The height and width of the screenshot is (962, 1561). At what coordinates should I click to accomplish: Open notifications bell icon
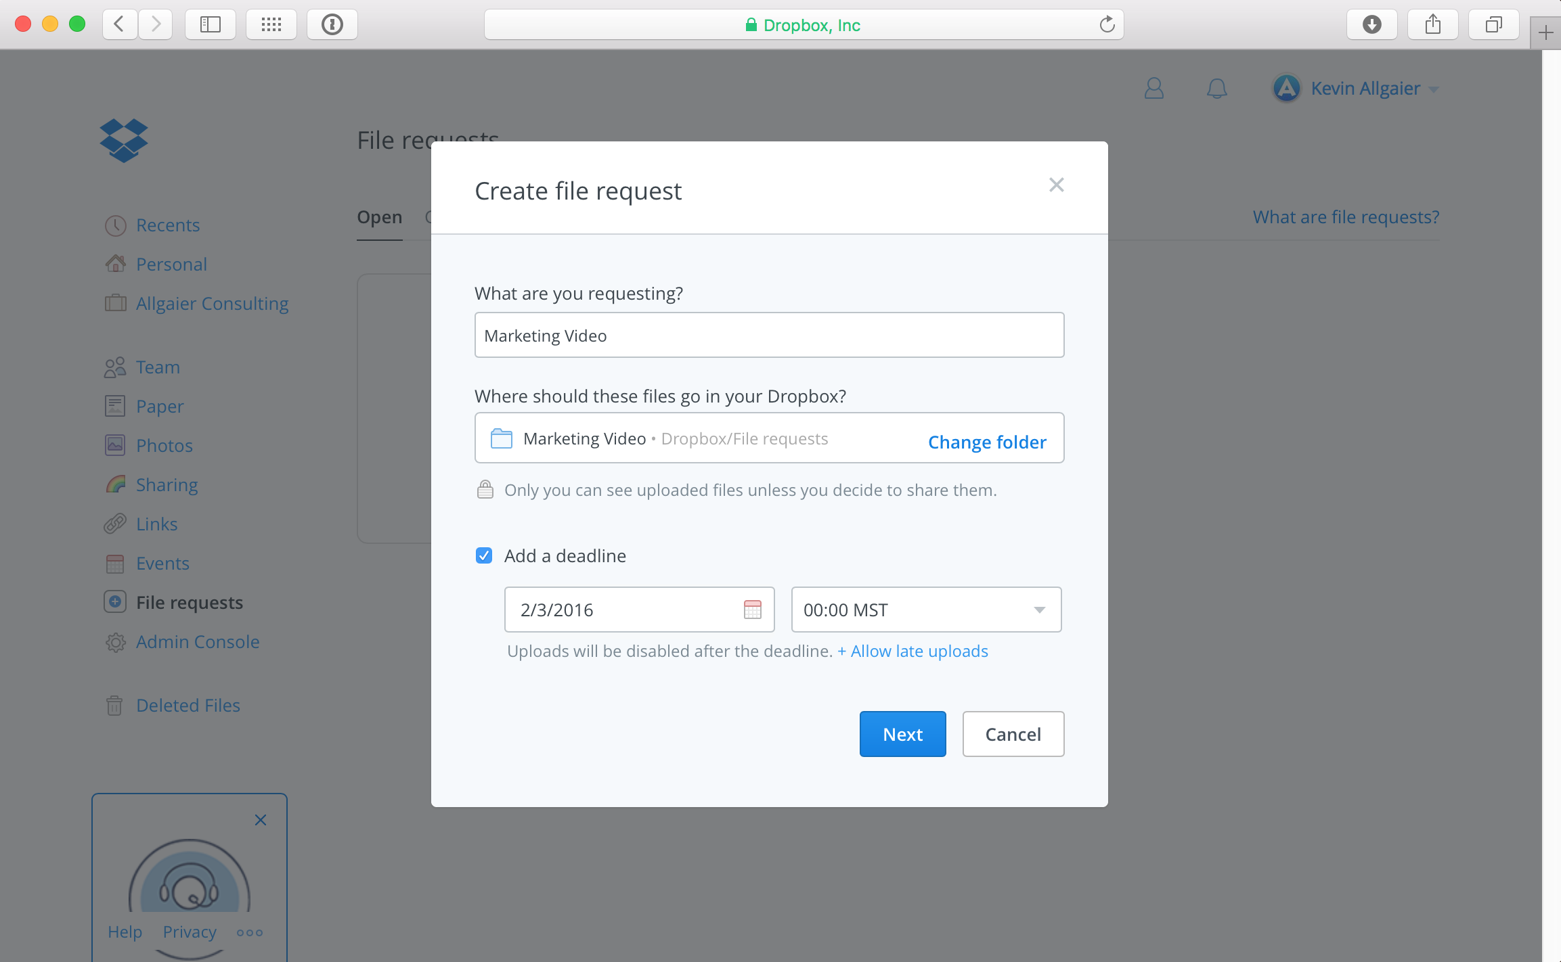(1216, 89)
